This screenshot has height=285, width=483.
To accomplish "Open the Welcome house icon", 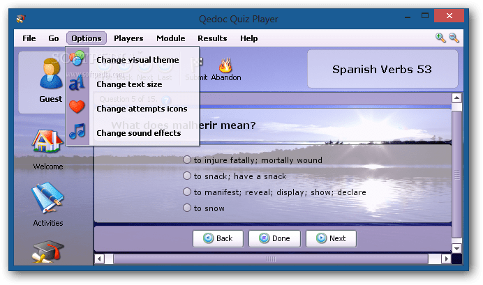I will [x=47, y=141].
